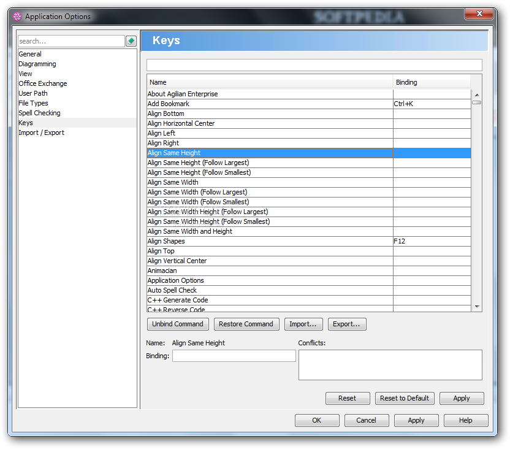Screen dimensions: 510x449
Task: Select Align Same Height (Follow Smallest)
Action: point(309,172)
